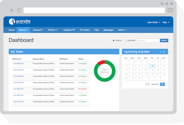This screenshot has width=184, height=125.
Task: Expand the Onboard menu
Action: 38,30
